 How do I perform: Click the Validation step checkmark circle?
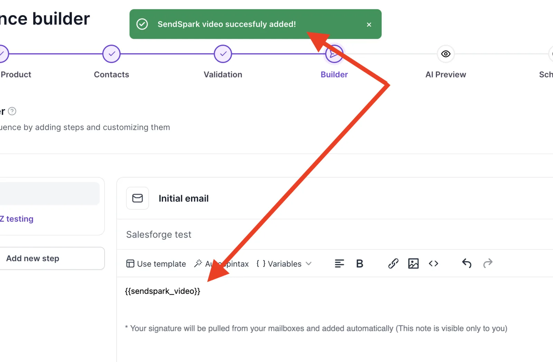[223, 54]
